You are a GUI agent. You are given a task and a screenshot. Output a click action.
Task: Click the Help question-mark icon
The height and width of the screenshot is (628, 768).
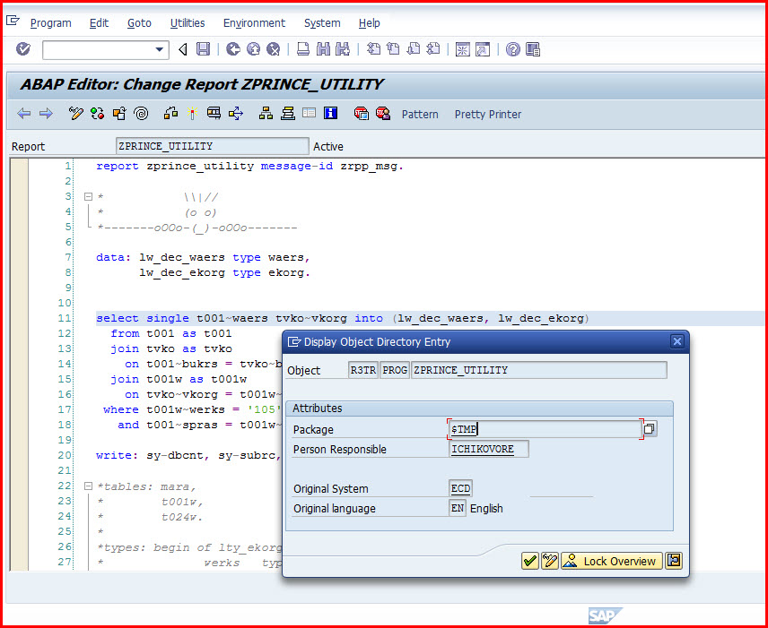pos(513,49)
